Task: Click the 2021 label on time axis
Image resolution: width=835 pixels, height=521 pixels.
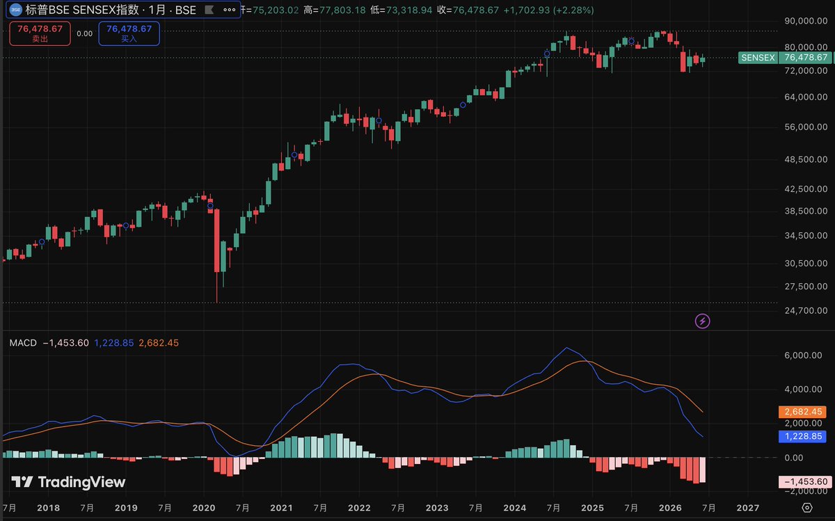Action: 281,508
